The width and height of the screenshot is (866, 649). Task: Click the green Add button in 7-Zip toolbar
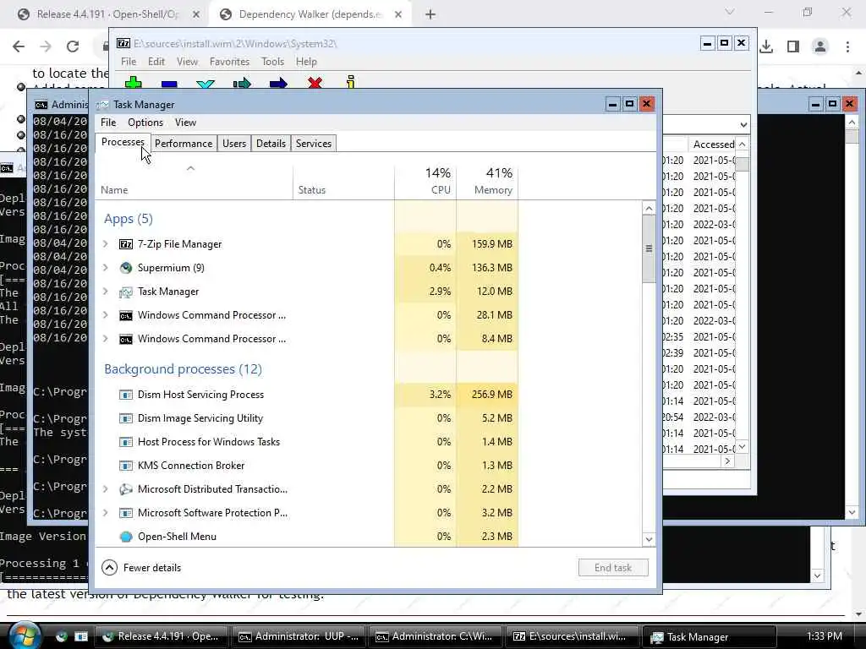tap(133, 83)
